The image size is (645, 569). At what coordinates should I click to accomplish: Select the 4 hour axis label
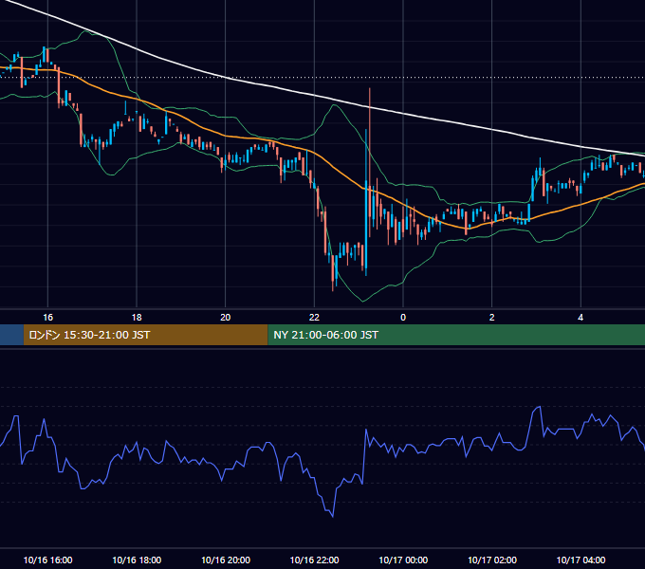coord(580,318)
